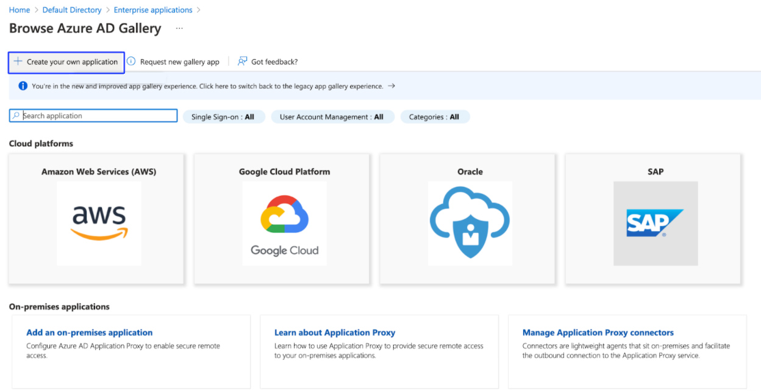Click the info icon beside Request new gallery app
Image resolution: width=761 pixels, height=391 pixels.
(130, 62)
